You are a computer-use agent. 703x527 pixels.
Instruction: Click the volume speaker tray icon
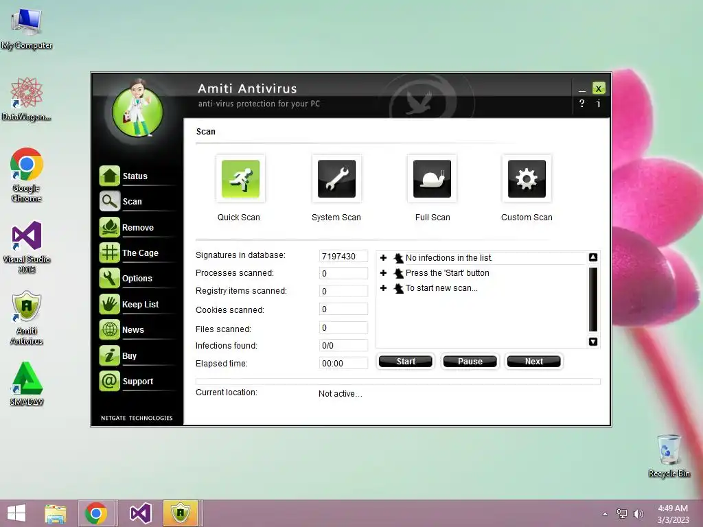pos(638,514)
